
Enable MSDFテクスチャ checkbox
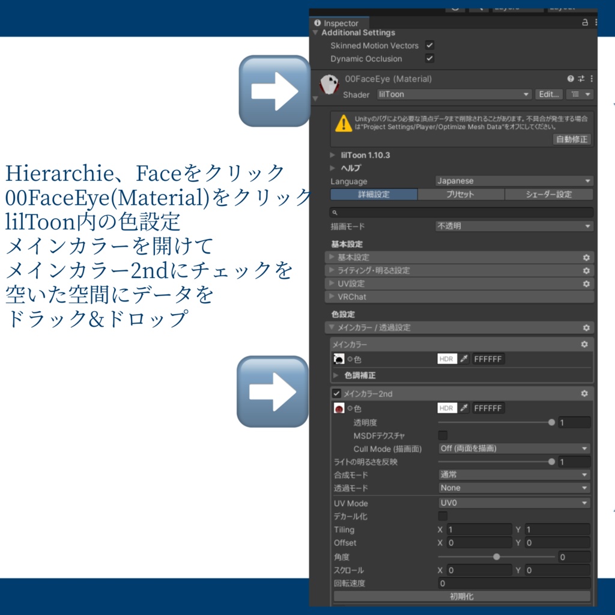point(443,435)
